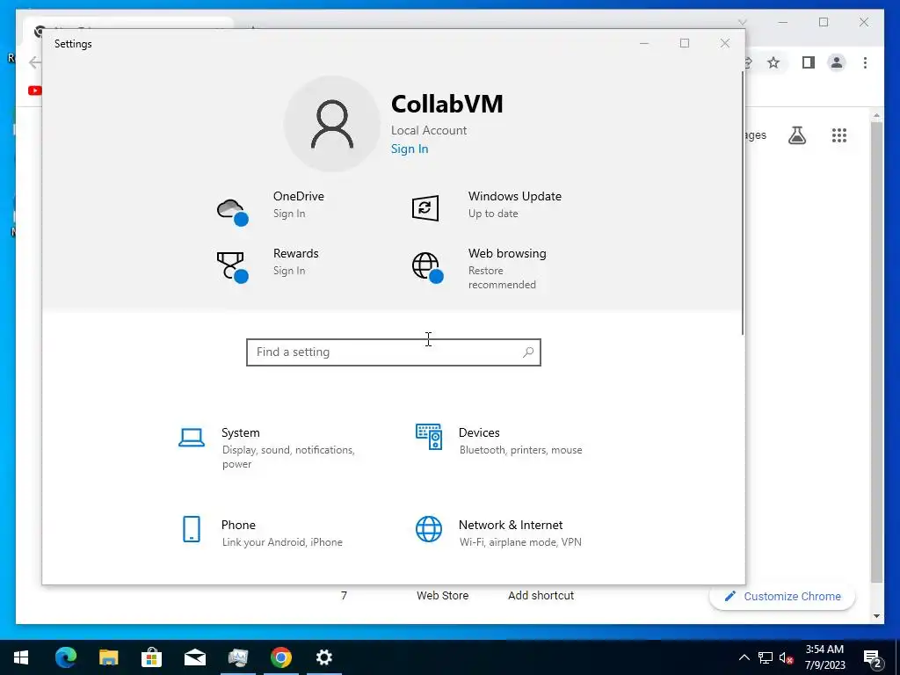Screen dimensions: 900x675
Task: Click the network tray icon
Action: [766, 657]
